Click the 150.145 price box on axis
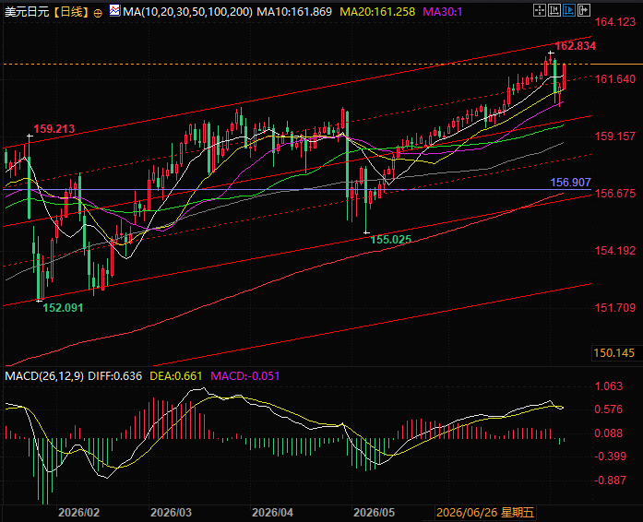Image resolution: width=643 pixels, height=522 pixels. 613,353
